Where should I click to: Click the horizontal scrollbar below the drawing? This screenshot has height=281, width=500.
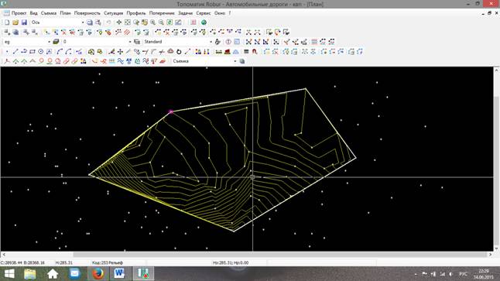coord(247,255)
